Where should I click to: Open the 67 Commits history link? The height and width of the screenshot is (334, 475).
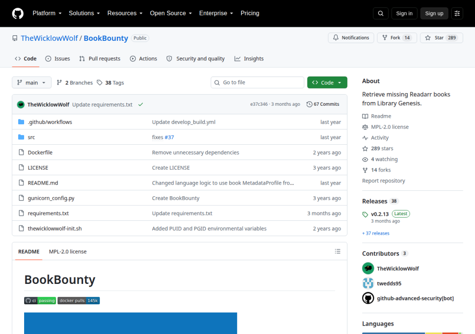(x=323, y=104)
